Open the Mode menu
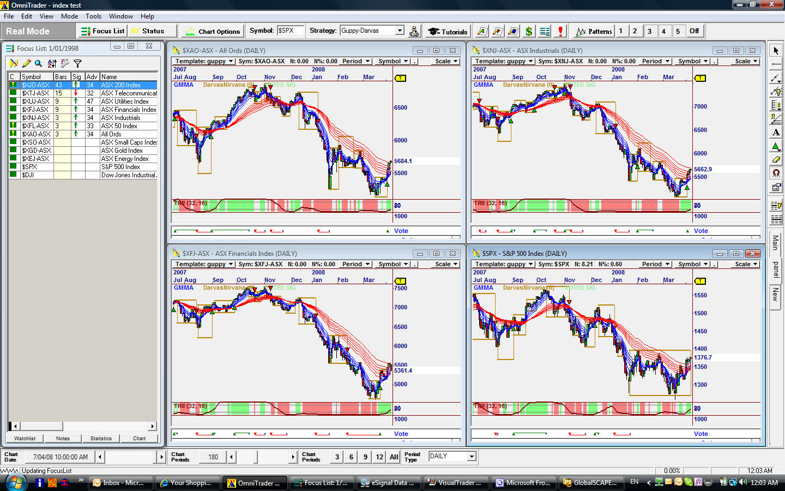Screen dimensions: 785x491 (69, 16)
